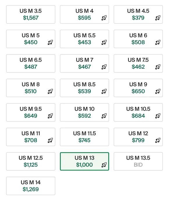Screen dimensions: 169x197
Task: Click the rocket icon on US M 11
Action: pyautogui.click(x=50, y=140)
